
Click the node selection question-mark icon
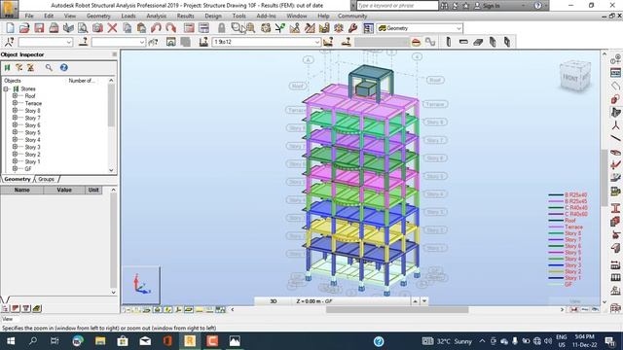click(x=10, y=42)
